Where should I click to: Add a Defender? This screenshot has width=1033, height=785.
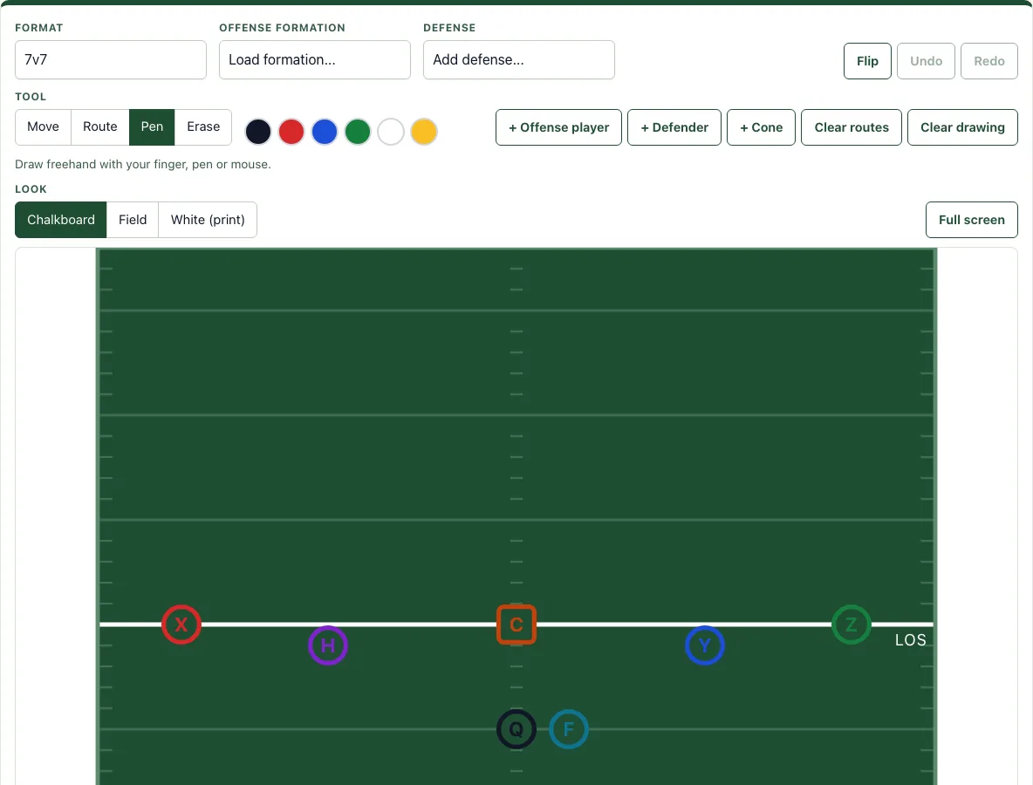(674, 127)
